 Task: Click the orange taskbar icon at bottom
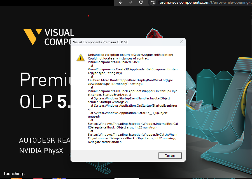click(x=17, y=178)
